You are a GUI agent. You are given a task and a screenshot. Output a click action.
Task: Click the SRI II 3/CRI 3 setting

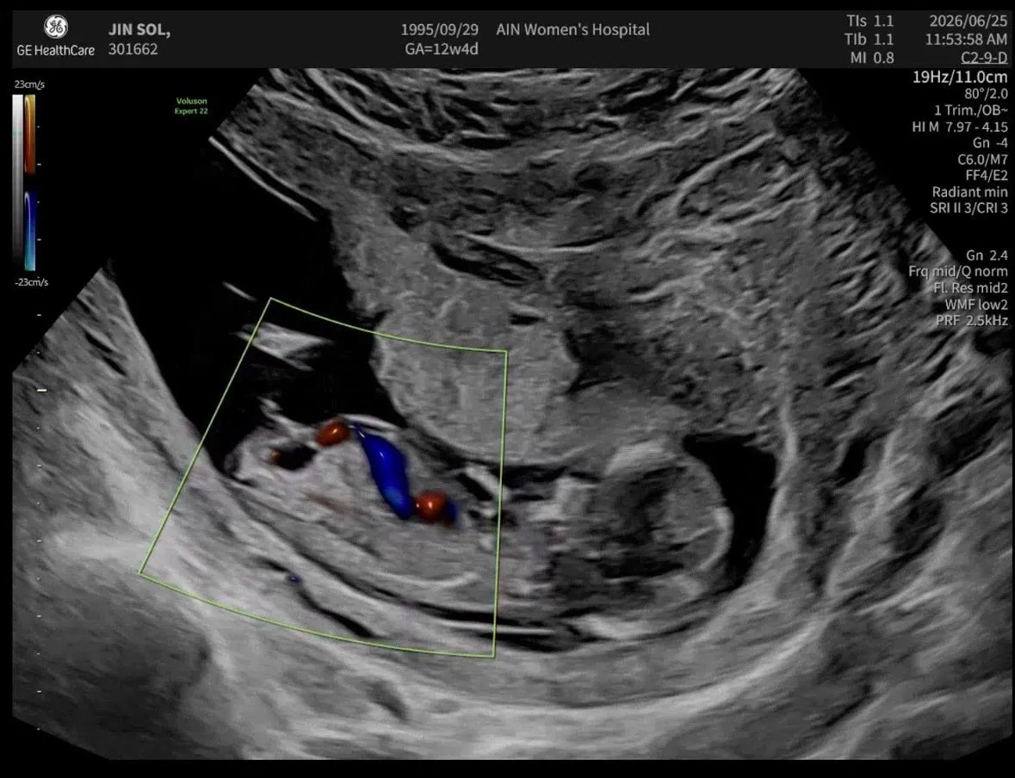(969, 208)
